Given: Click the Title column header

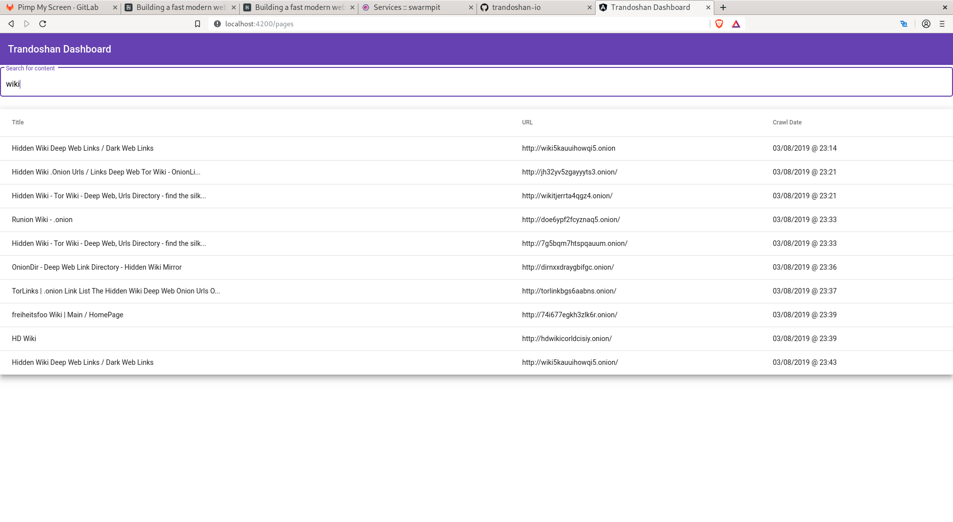Looking at the screenshot, I should (18, 122).
